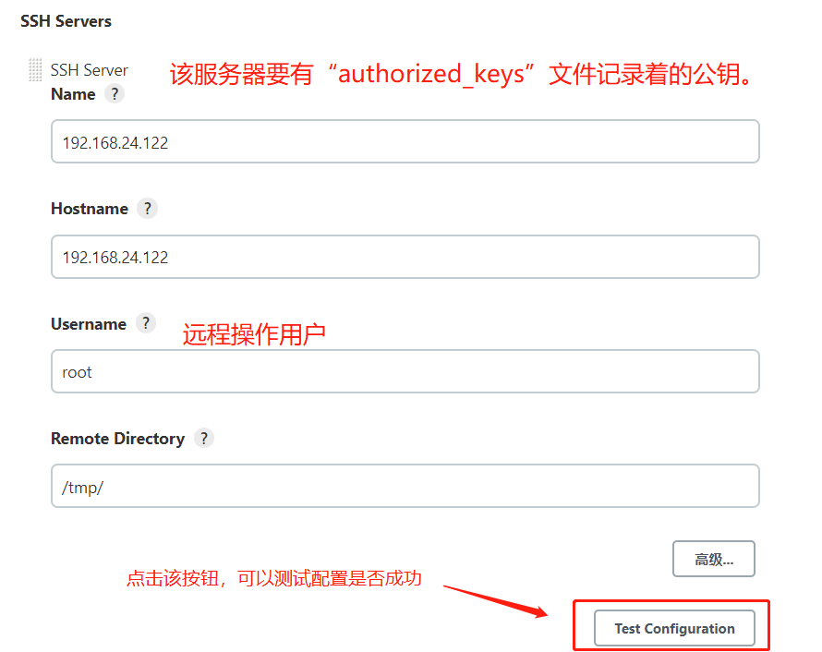The width and height of the screenshot is (822, 652).
Task: Edit the Remote Directory /tmp/ field
Action: click(405, 486)
